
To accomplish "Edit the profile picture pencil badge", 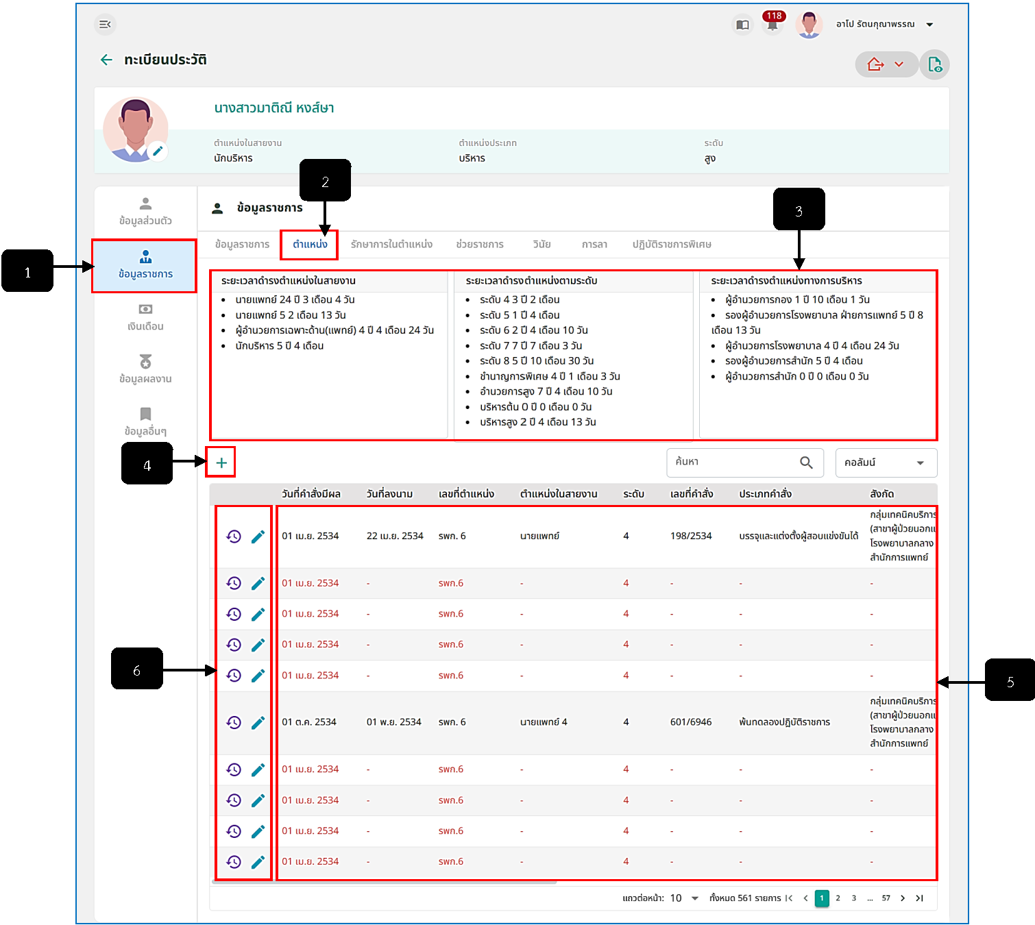I will tap(158, 151).
